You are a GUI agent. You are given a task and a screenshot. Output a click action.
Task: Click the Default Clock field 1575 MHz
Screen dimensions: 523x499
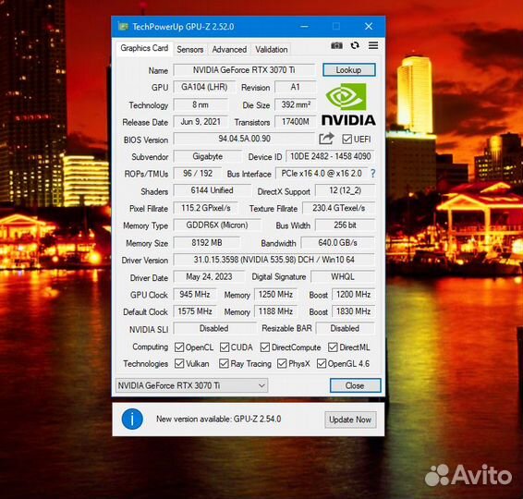[195, 311]
